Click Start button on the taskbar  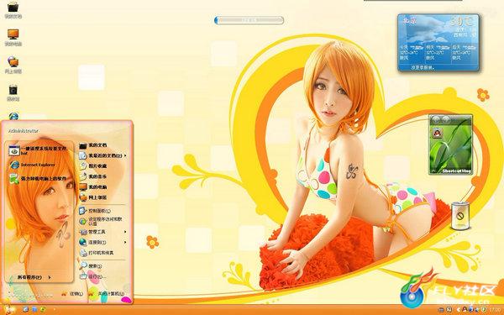[8, 309]
